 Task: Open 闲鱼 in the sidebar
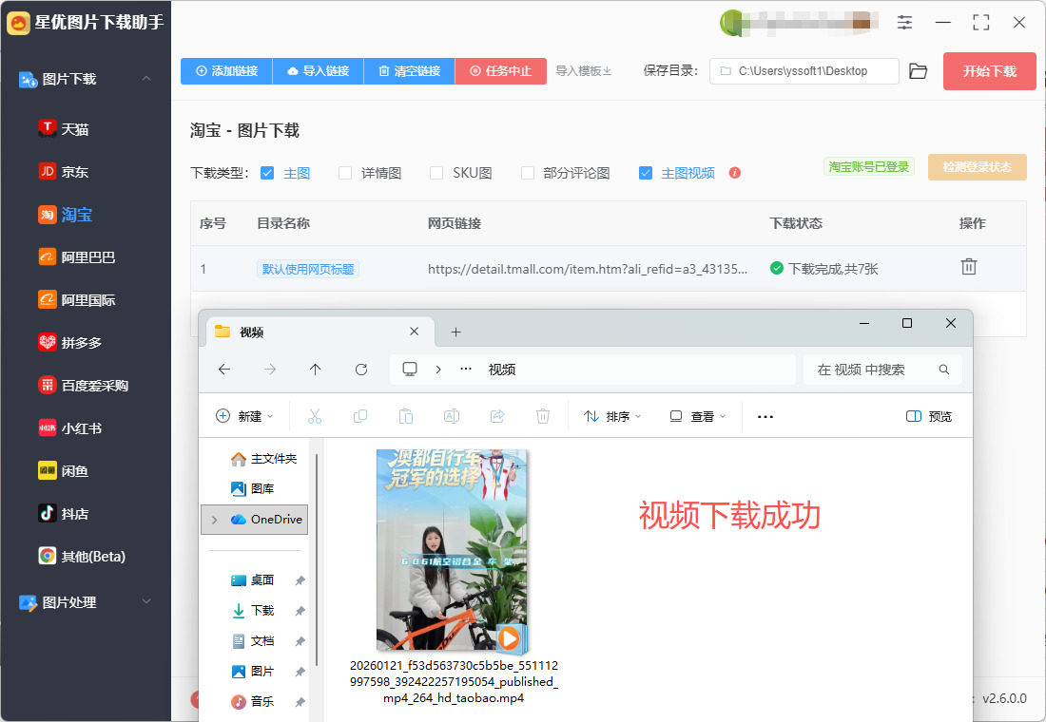[64, 470]
